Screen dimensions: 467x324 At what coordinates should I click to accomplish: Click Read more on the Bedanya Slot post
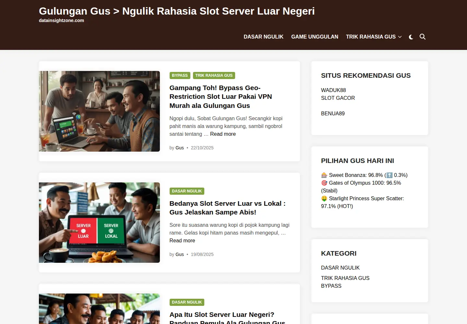[x=182, y=241]
